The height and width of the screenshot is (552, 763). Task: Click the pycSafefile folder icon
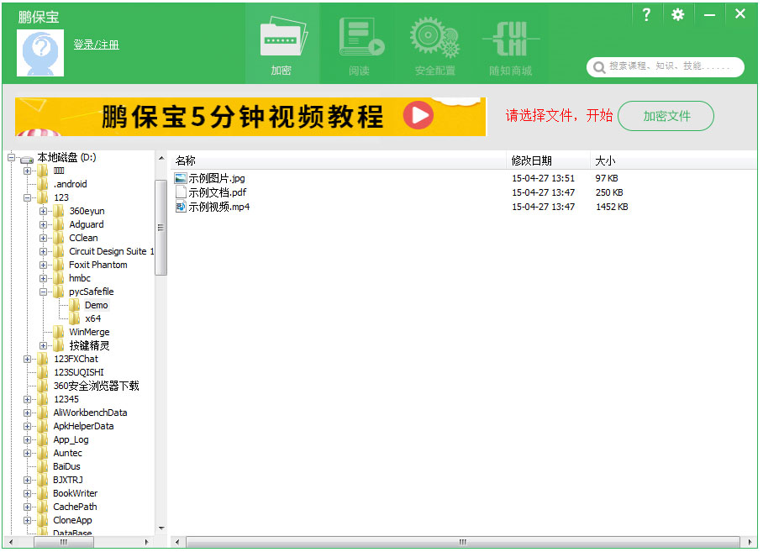click(59, 292)
